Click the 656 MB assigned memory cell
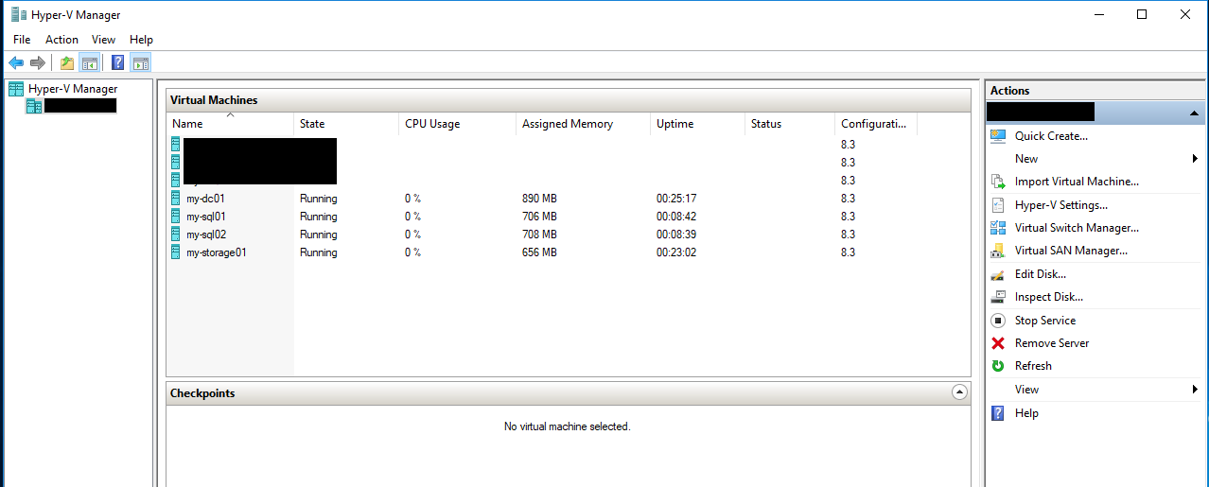1209x487 pixels. point(539,252)
